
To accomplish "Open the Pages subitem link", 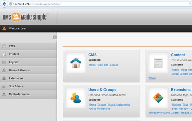I will point(175,70).
